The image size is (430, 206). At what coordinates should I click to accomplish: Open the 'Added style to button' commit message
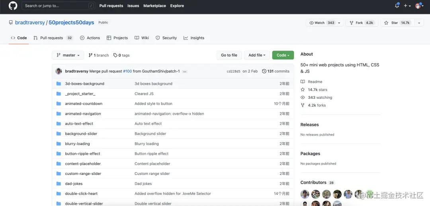click(153, 104)
